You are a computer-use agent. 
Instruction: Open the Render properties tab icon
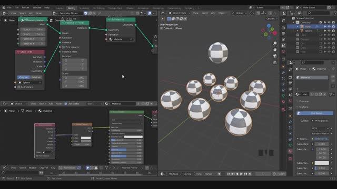[290, 77]
